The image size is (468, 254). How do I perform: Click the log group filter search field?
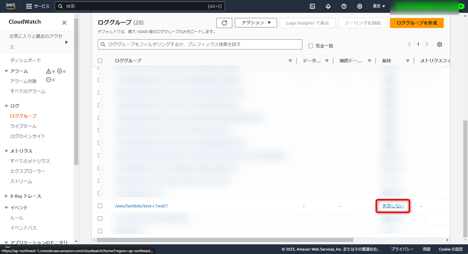coord(200,44)
